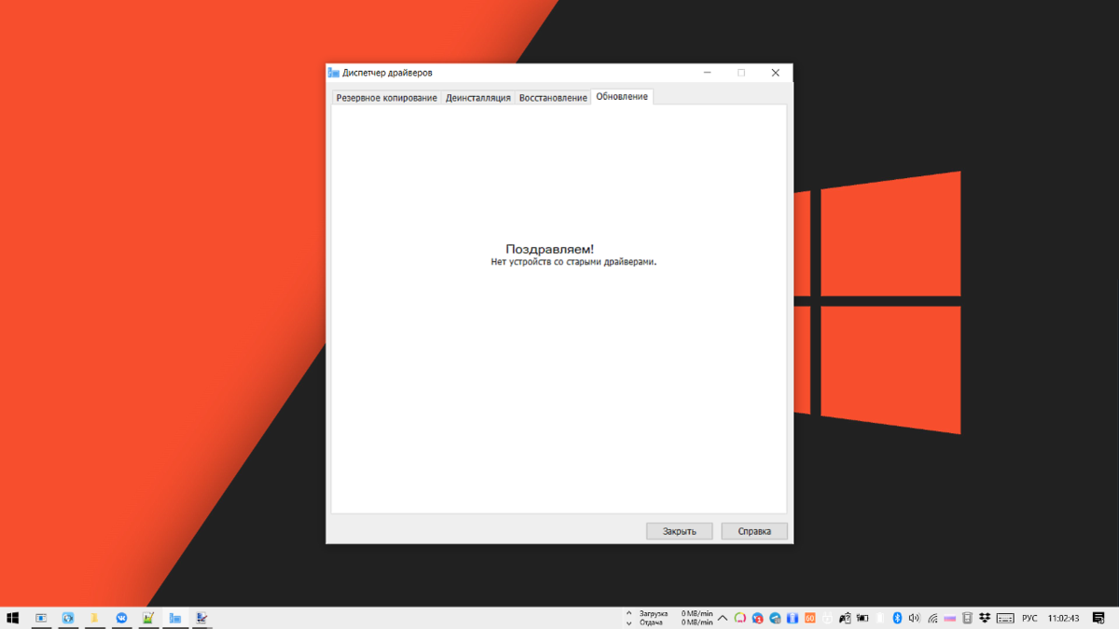Open the monitor-with-pen app in the taskbar
This screenshot has width=1119, height=629.
point(201,618)
